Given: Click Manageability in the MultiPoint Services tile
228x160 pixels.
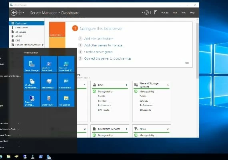Looking at the screenshot, I should [x=105, y=136].
